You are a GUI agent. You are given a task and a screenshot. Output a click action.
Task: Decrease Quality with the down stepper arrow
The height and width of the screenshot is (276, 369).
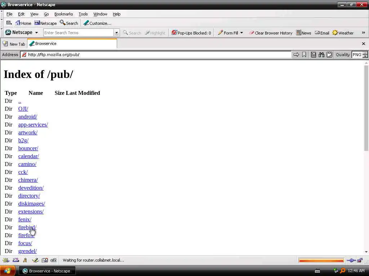(x=365, y=56)
